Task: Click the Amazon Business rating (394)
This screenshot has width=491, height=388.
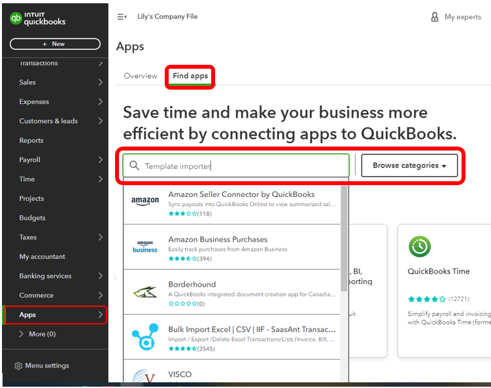Action: pyautogui.click(x=190, y=259)
